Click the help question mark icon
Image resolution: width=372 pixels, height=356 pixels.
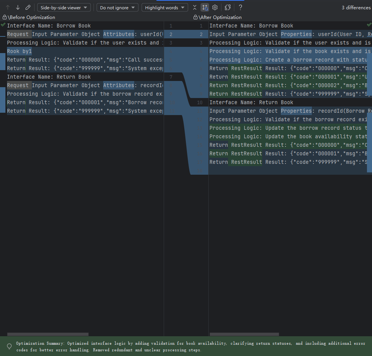coord(241,7)
